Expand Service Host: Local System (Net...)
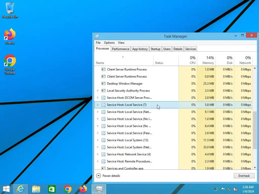Screen dimensions: 259x194 pyautogui.click(x=98, y=147)
